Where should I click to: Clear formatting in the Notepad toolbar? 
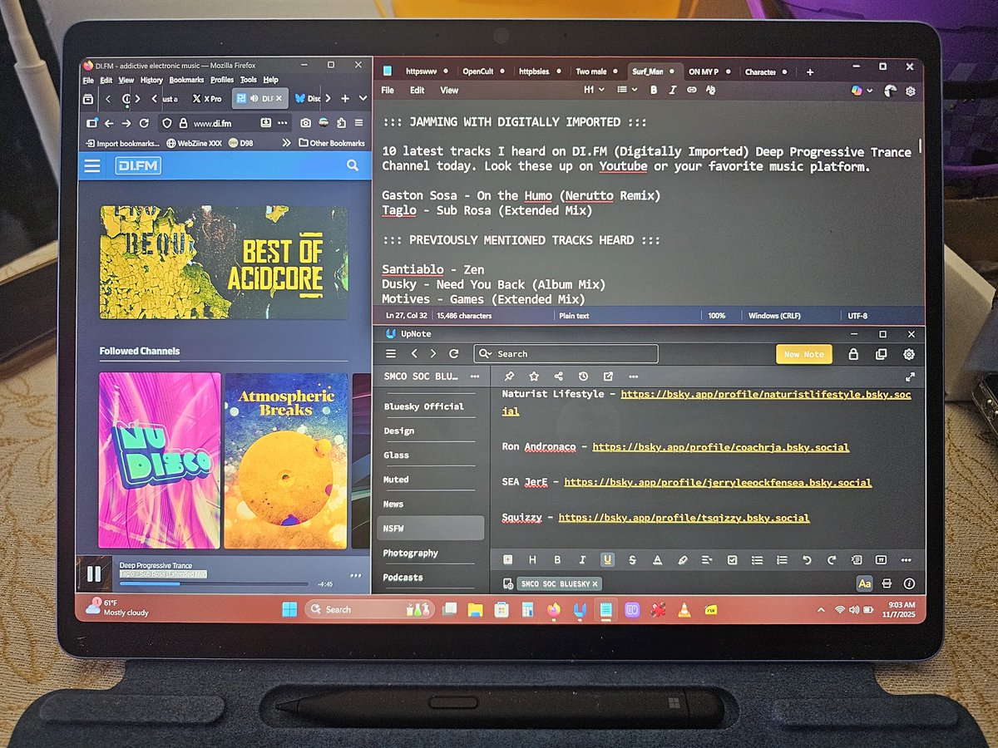(711, 90)
